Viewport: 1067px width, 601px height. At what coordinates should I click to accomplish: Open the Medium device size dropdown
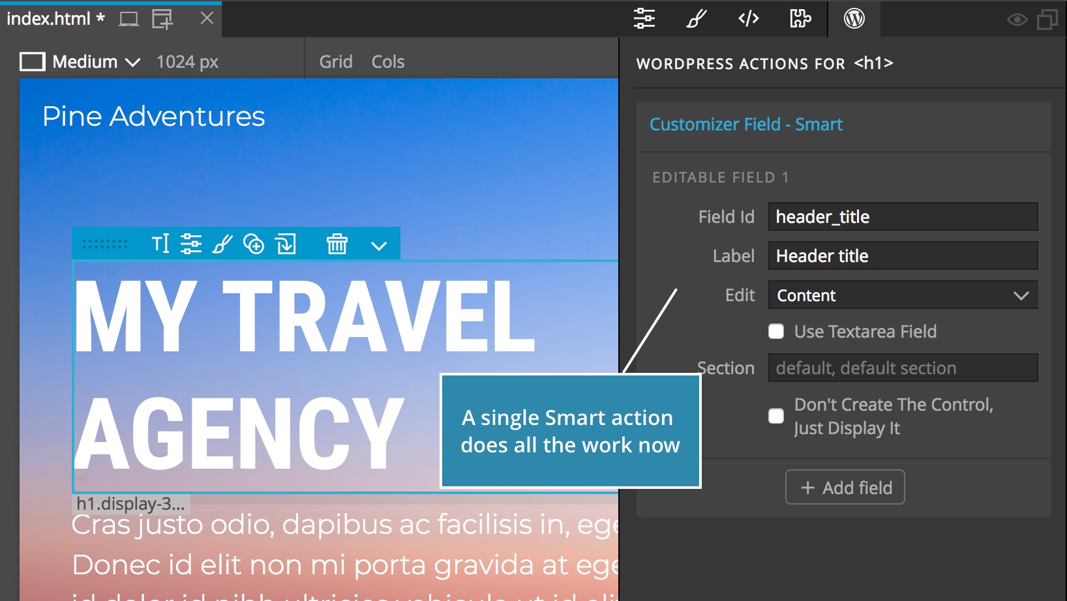coord(97,62)
